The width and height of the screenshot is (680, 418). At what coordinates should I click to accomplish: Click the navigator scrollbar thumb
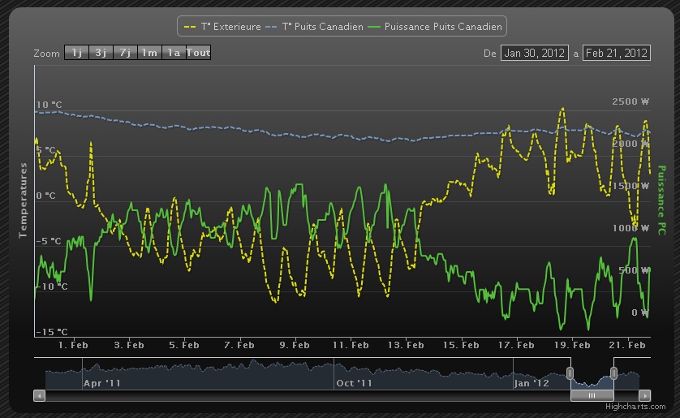coord(592,395)
